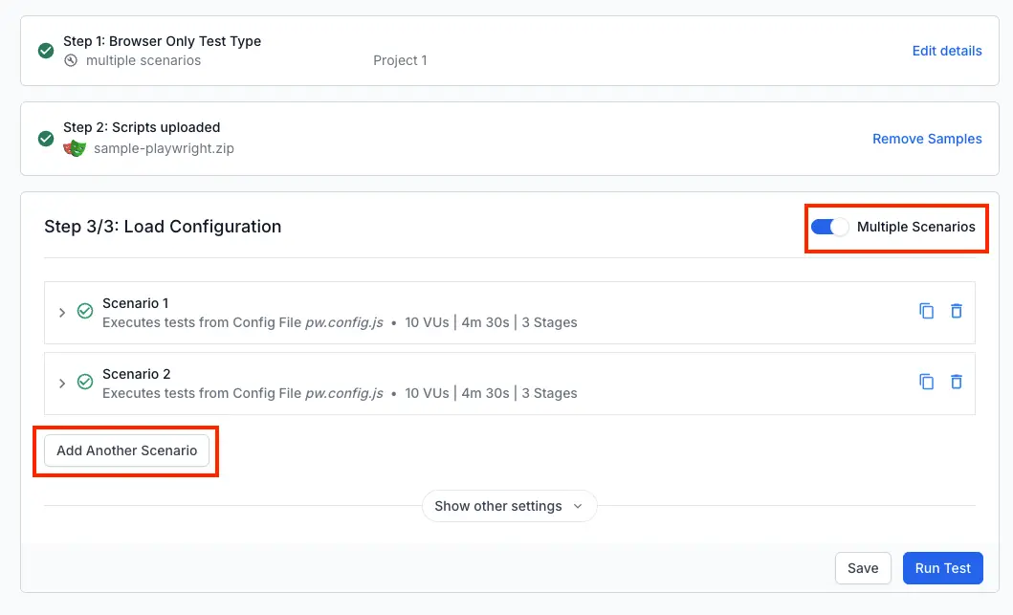This screenshot has width=1013, height=615.
Task: Duplicate Scenario 2 using its copy icon
Action: point(926,382)
